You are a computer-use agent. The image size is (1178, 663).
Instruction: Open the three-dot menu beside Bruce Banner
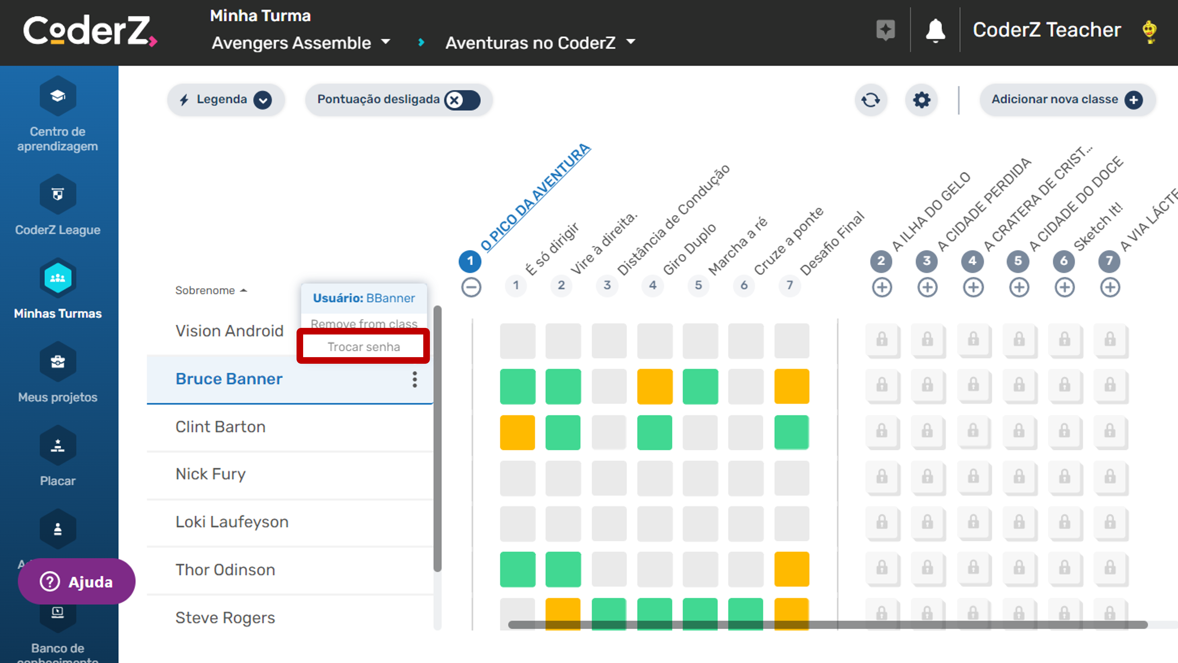coord(415,379)
